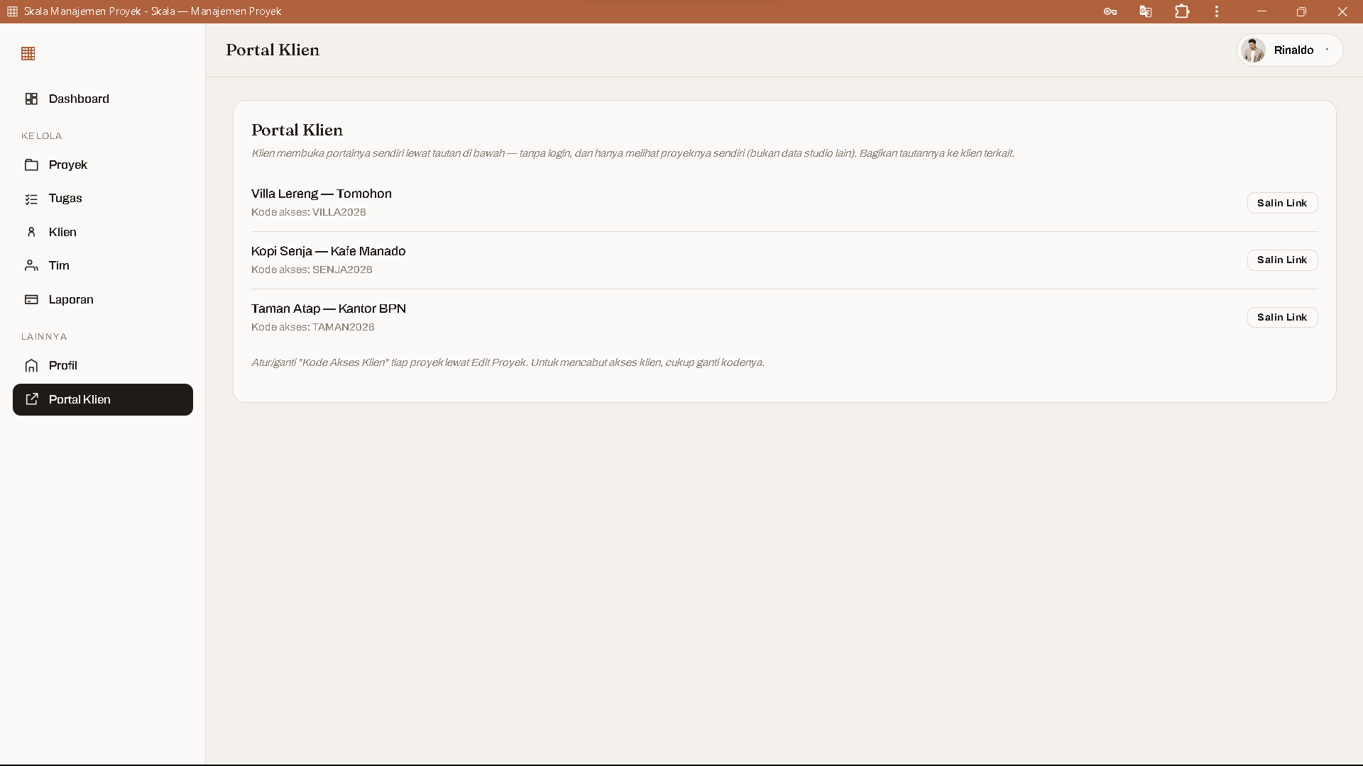This screenshot has height=766, width=1363.
Task: Click Rinaldo's avatar photo
Action: [x=1254, y=50]
